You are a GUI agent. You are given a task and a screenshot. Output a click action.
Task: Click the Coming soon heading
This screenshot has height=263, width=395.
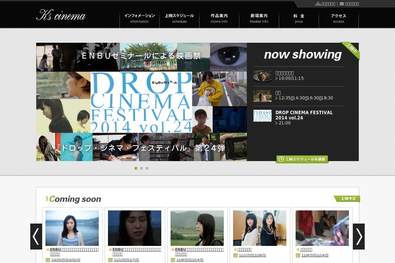(73, 199)
